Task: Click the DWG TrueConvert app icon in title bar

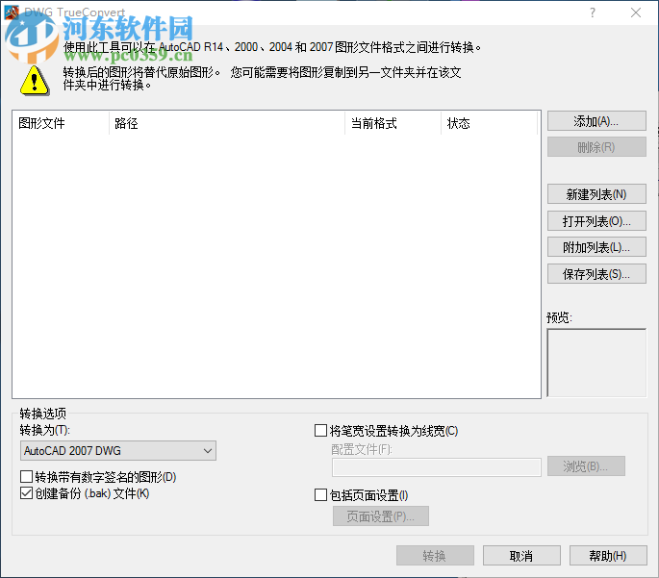Action: [12, 13]
